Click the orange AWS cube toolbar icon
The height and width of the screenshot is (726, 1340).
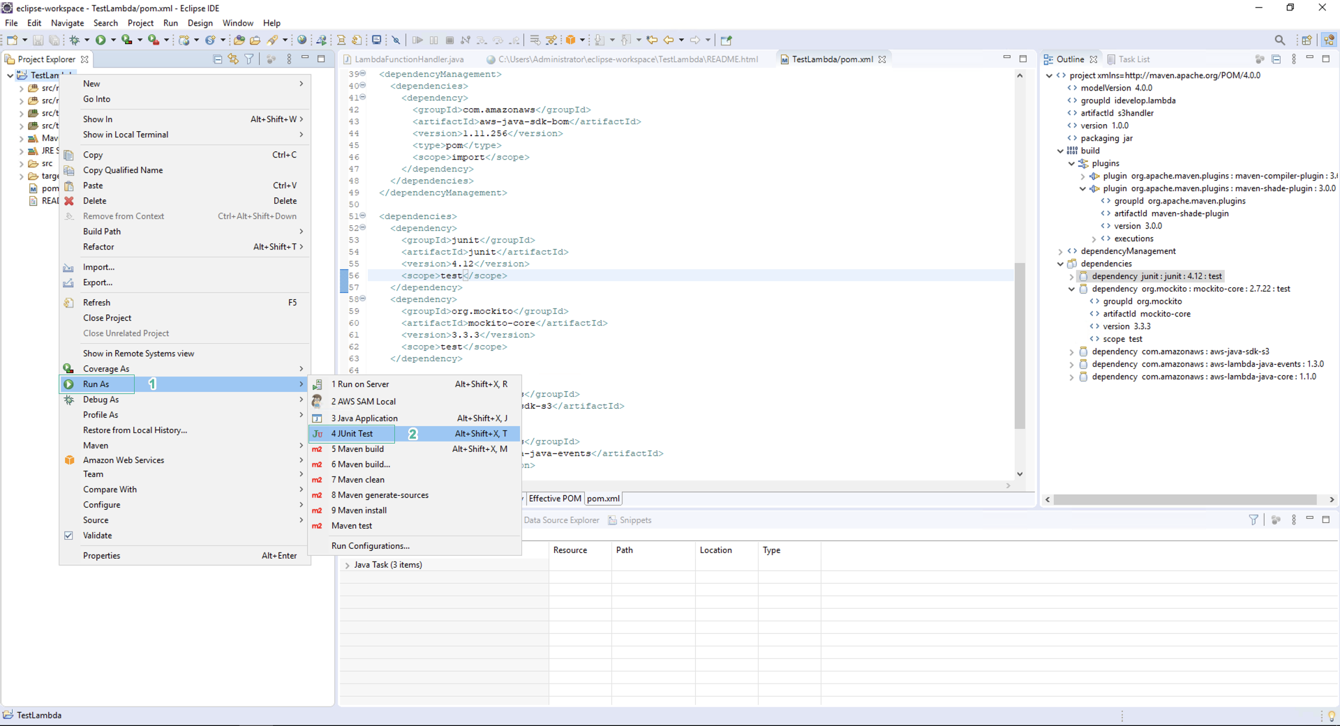point(571,40)
